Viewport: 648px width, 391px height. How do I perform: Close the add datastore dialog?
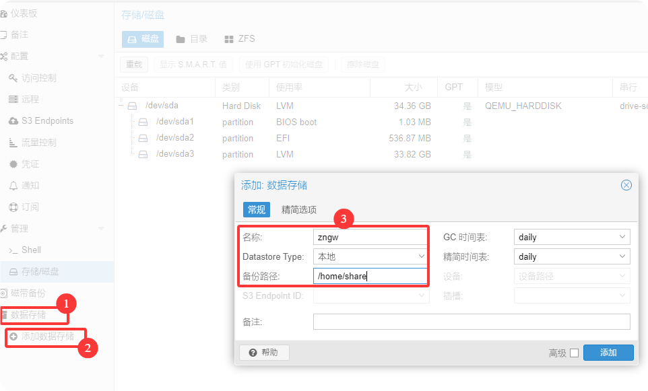point(626,185)
